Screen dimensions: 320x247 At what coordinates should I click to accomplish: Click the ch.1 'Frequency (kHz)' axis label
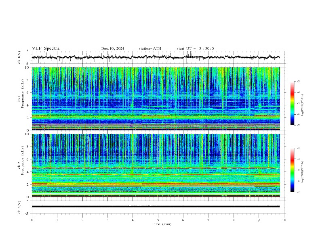pyautogui.click(x=23, y=94)
